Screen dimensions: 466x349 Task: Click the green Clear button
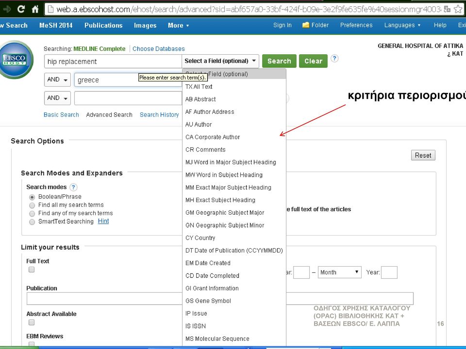point(313,61)
